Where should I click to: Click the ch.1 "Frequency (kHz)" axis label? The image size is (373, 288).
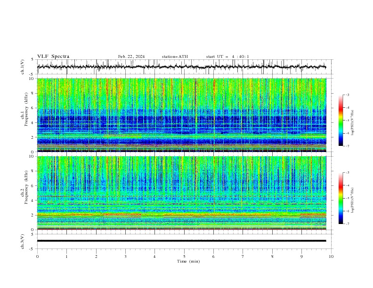coord(26,110)
